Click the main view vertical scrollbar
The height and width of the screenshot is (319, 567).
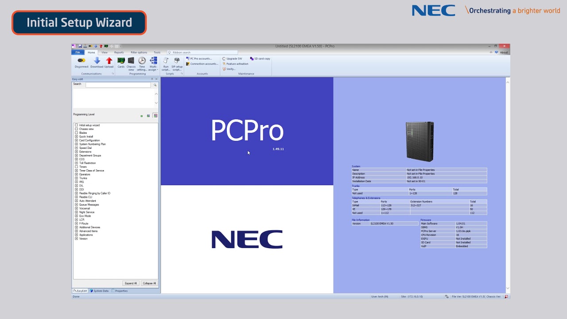[508, 185]
